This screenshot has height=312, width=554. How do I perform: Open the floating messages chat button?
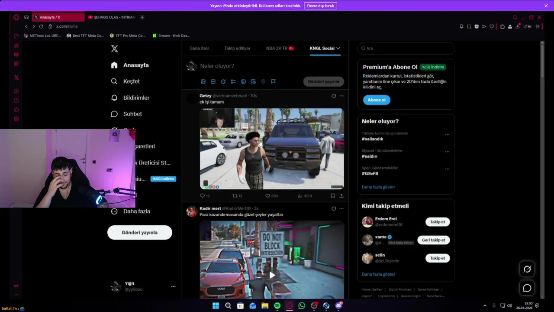pos(527,288)
